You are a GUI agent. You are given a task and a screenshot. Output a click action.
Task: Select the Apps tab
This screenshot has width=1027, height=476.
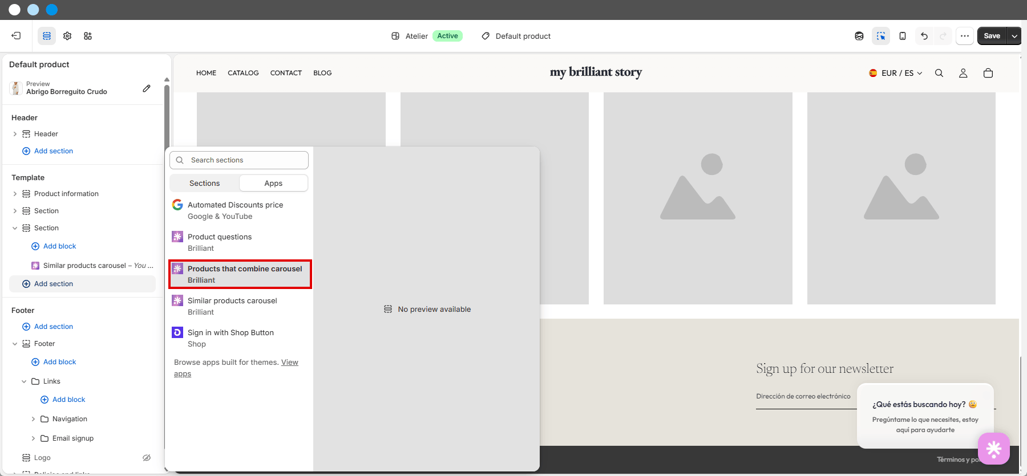[273, 183]
